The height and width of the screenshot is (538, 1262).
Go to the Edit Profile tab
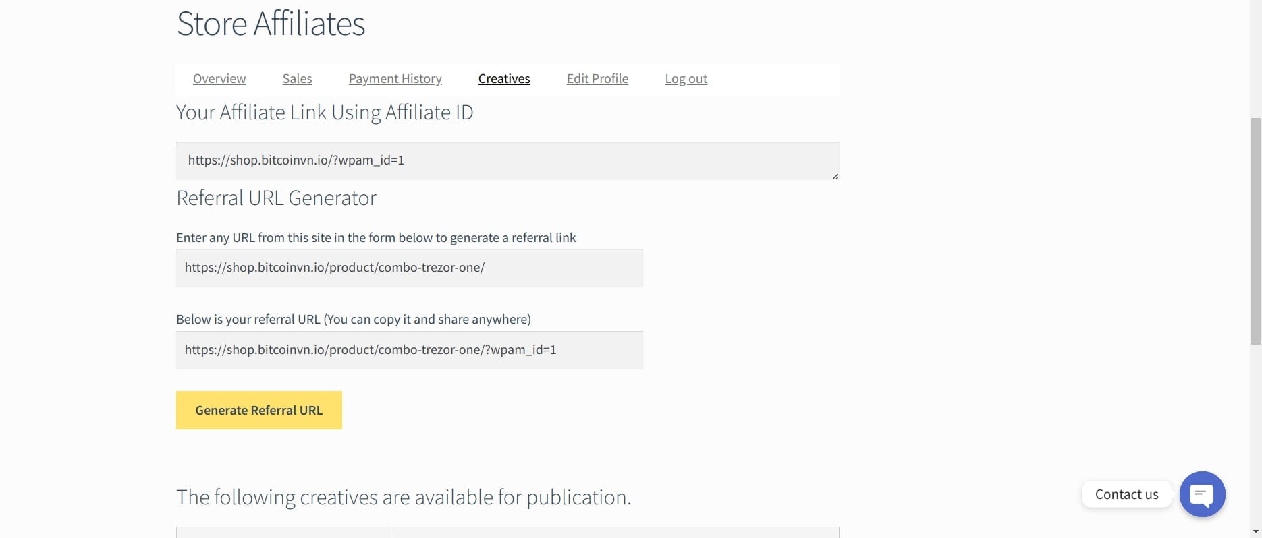pyautogui.click(x=597, y=79)
